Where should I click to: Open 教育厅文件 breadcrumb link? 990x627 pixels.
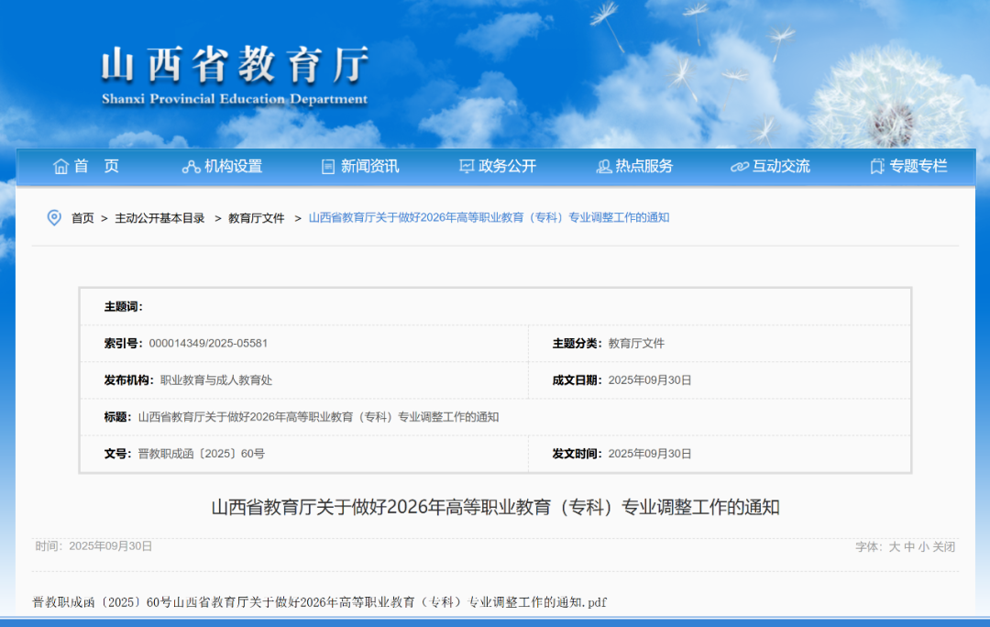(x=257, y=218)
